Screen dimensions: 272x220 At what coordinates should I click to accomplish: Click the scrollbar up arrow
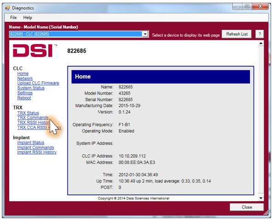tap(261, 43)
